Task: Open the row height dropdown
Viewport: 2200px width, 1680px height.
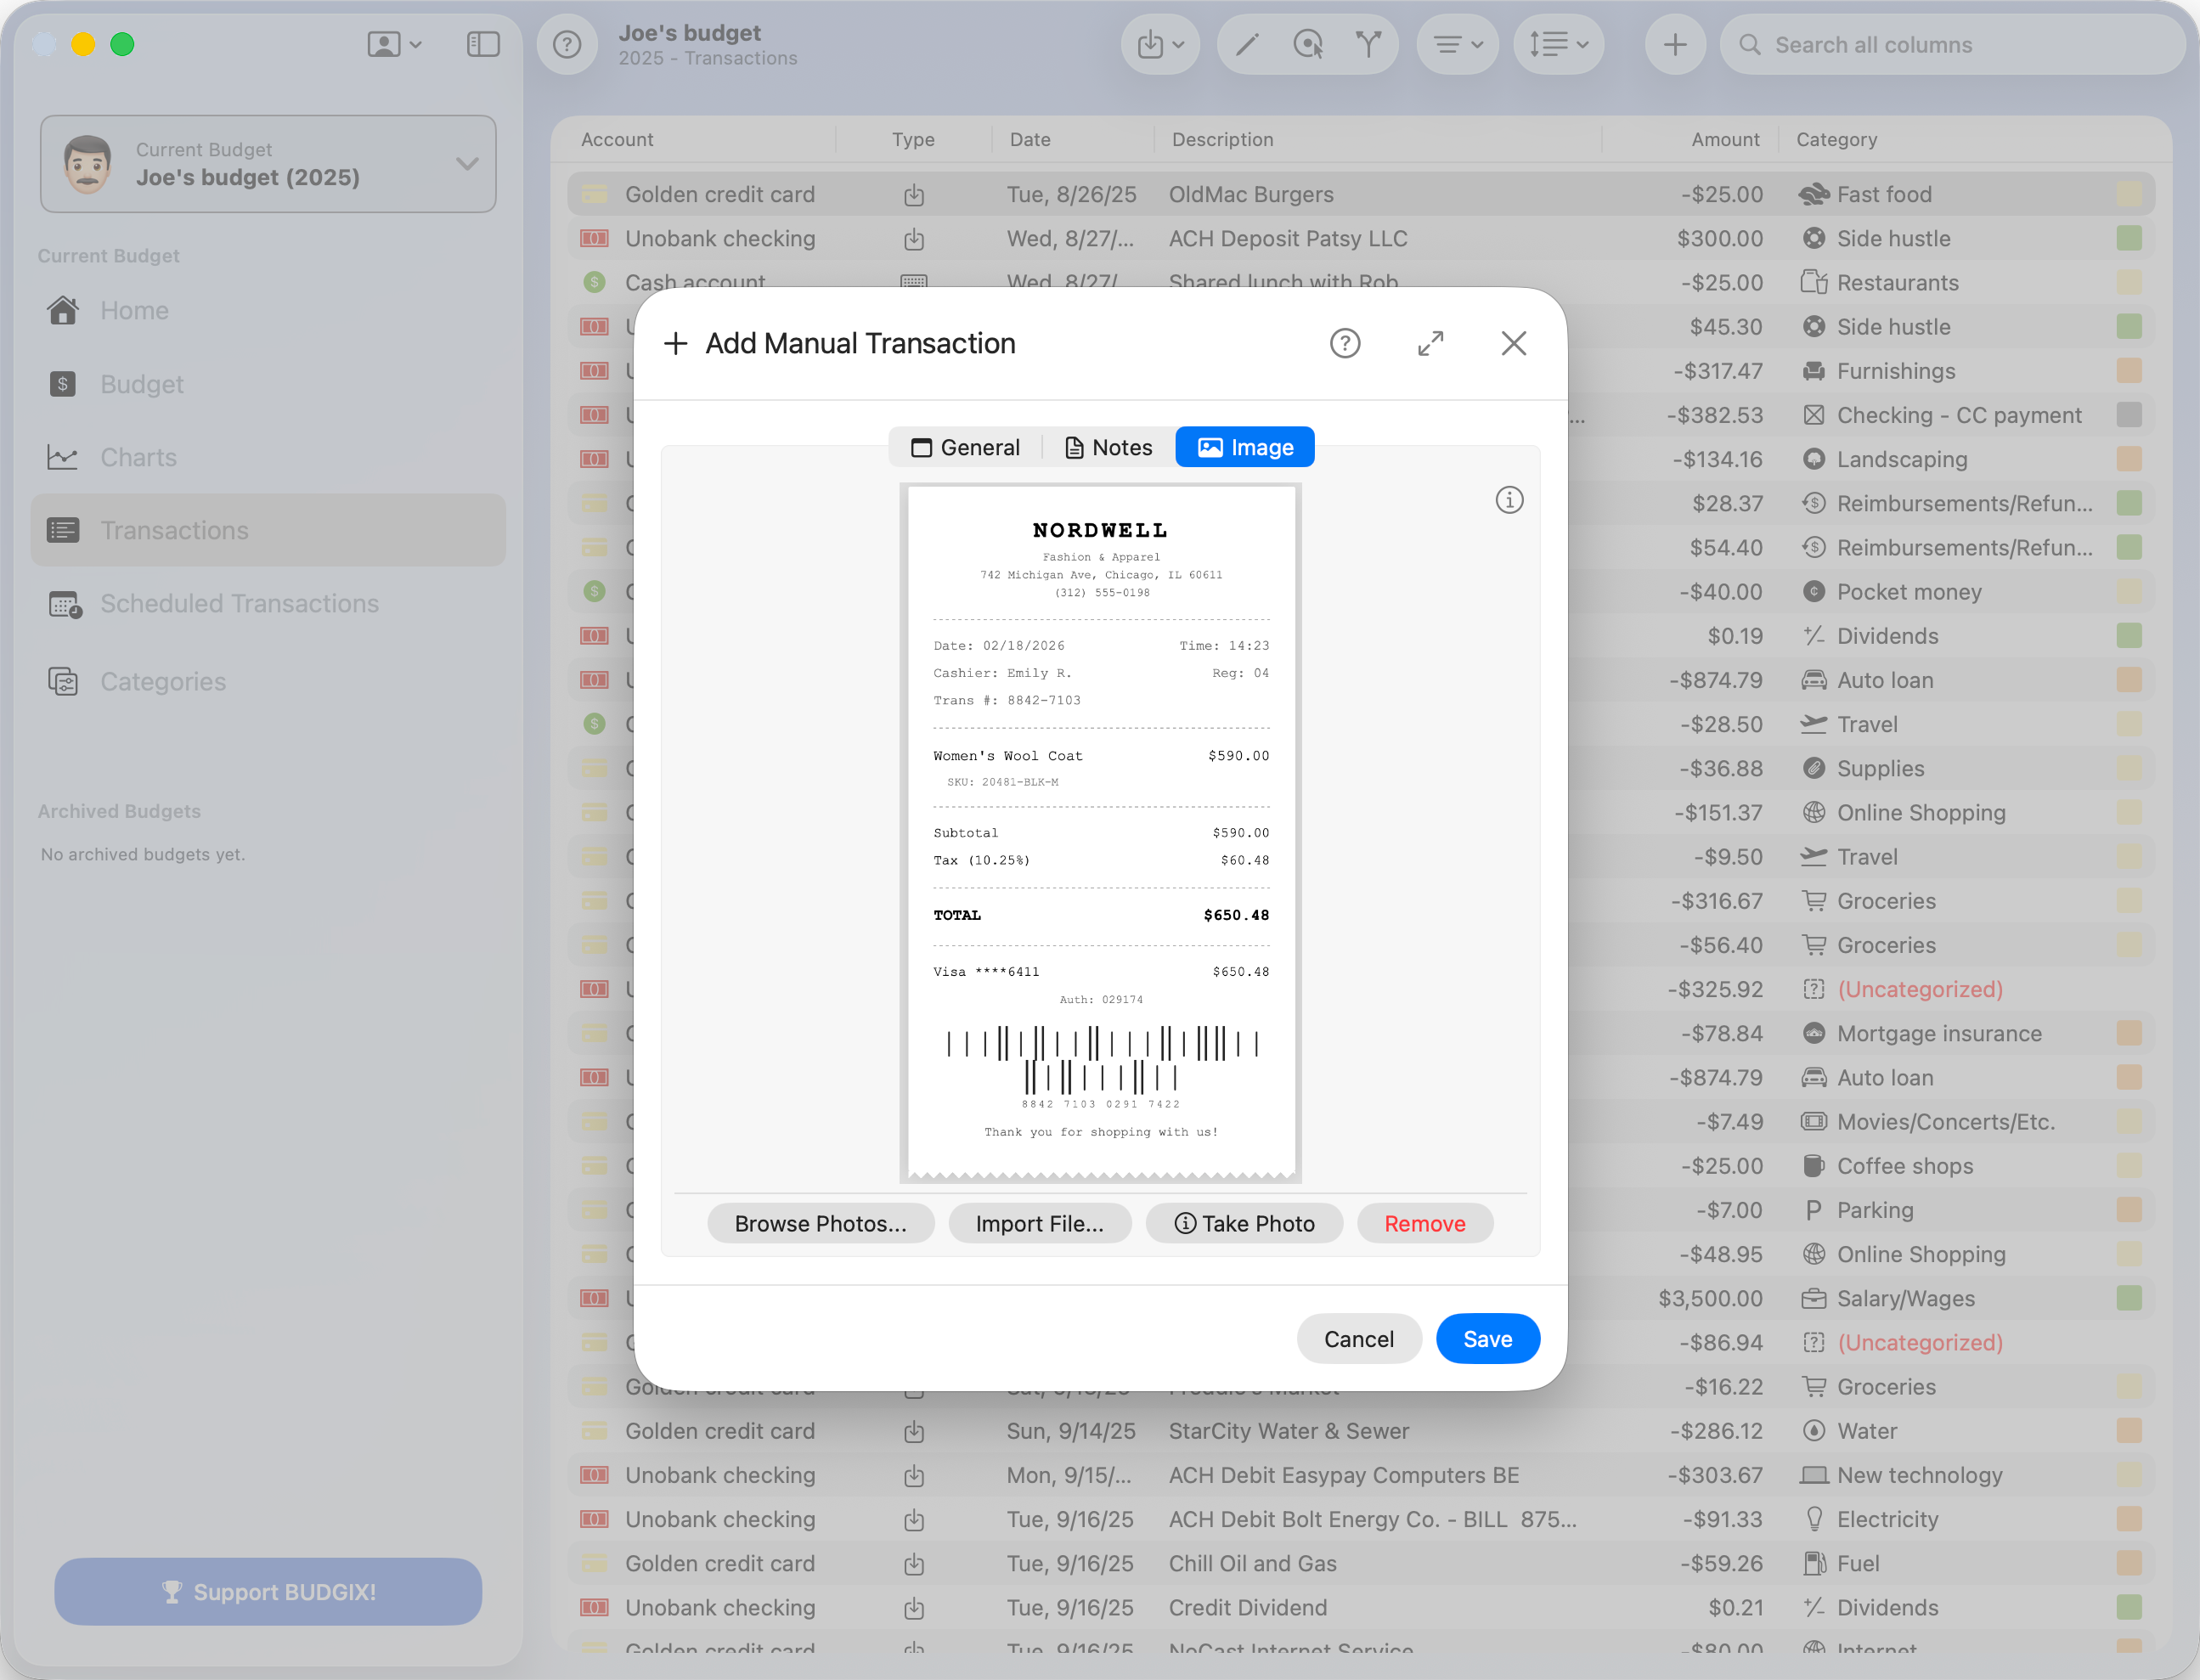Action: click(1558, 44)
